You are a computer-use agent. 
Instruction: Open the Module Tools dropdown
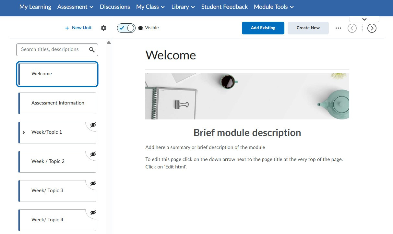[x=274, y=7]
